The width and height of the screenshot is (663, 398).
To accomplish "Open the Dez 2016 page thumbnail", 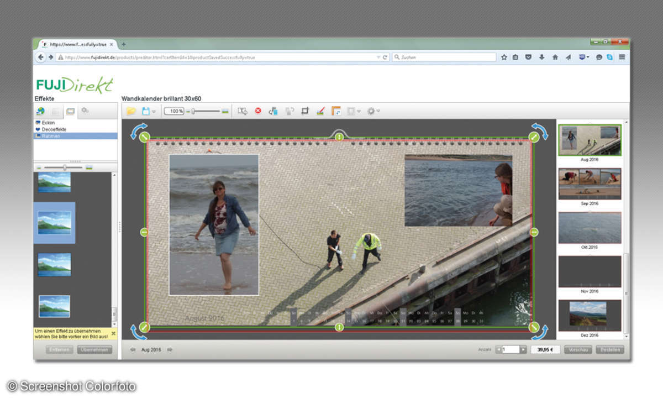I will pyautogui.click(x=590, y=315).
